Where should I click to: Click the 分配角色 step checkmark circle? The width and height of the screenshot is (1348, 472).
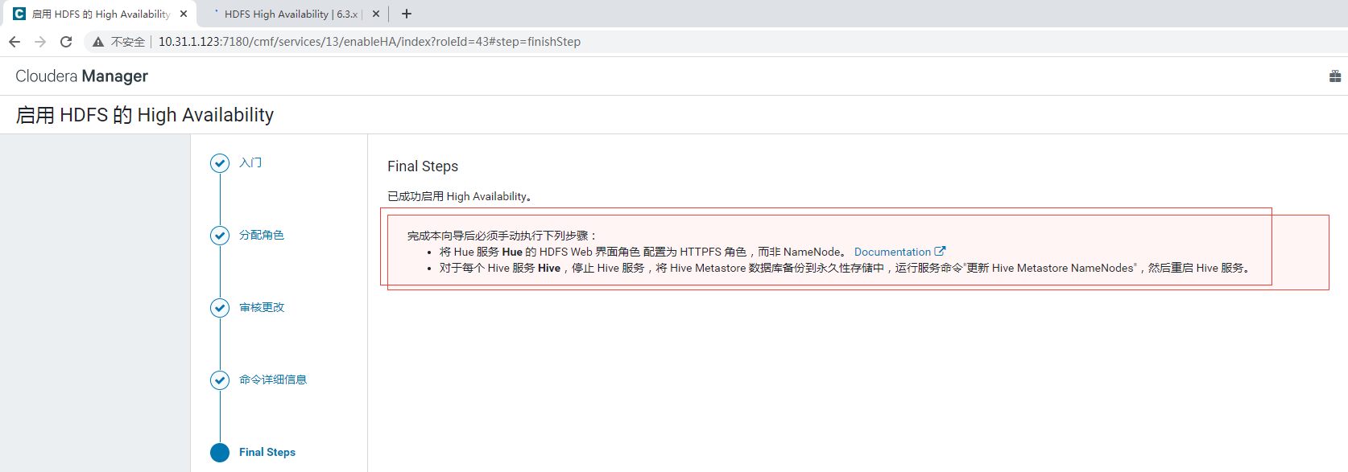tap(220, 236)
